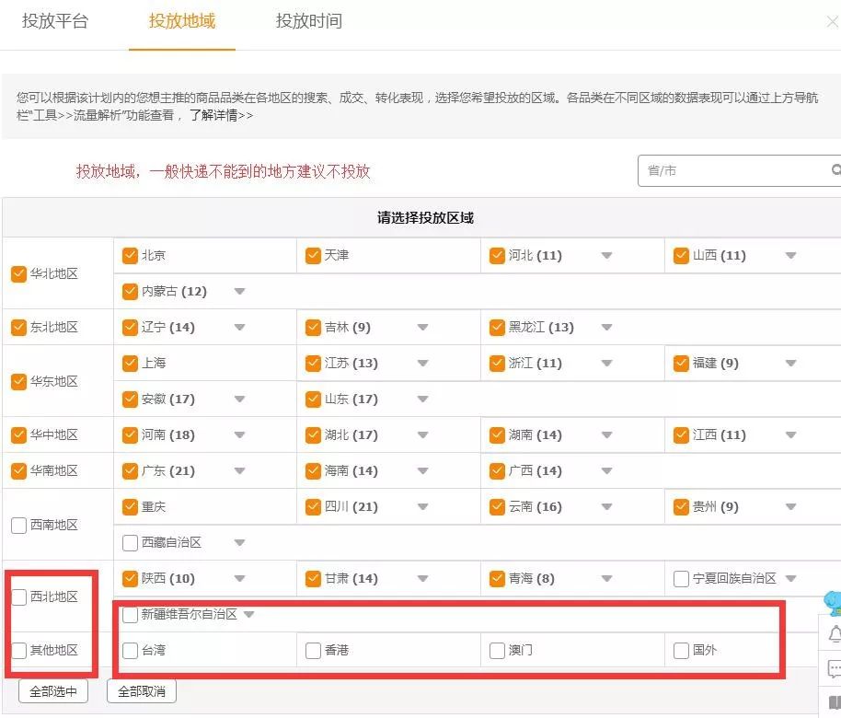Screen dimensions: 841x718
Task: Click the search magnifier in the 省/市 box
Action: pyautogui.click(x=835, y=170)
